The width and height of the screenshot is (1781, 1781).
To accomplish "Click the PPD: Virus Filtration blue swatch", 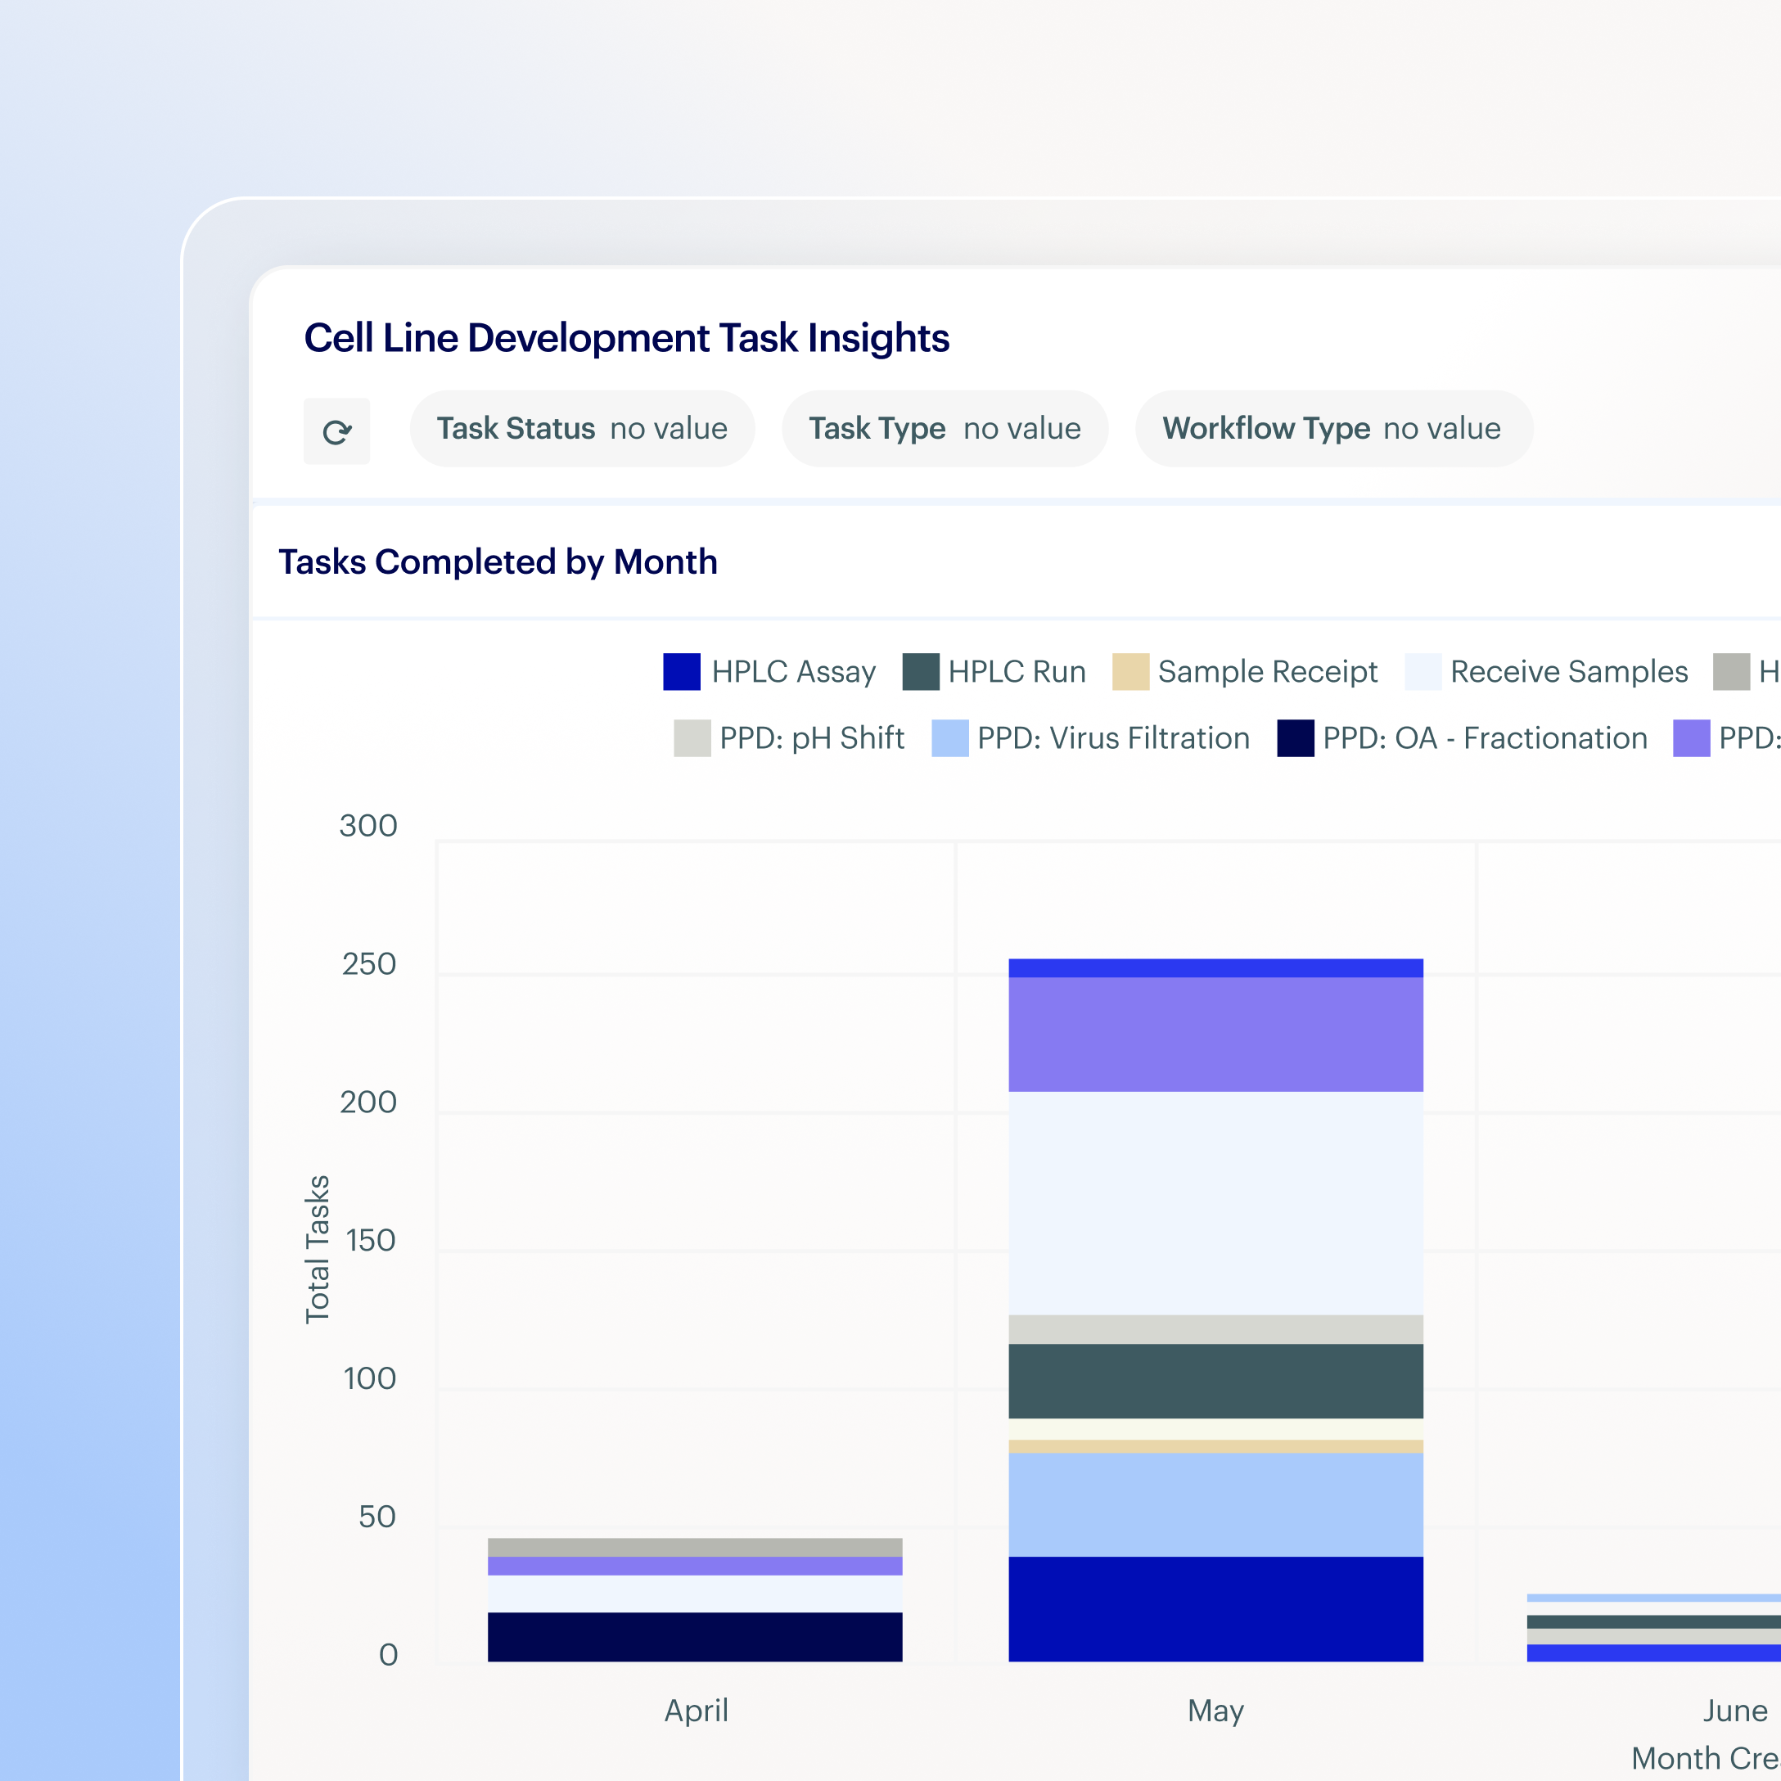I will [952, 737].
